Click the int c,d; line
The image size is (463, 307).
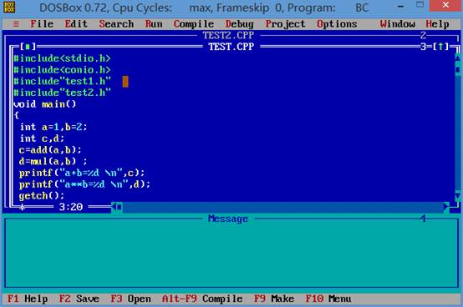[x=42, y=138]
